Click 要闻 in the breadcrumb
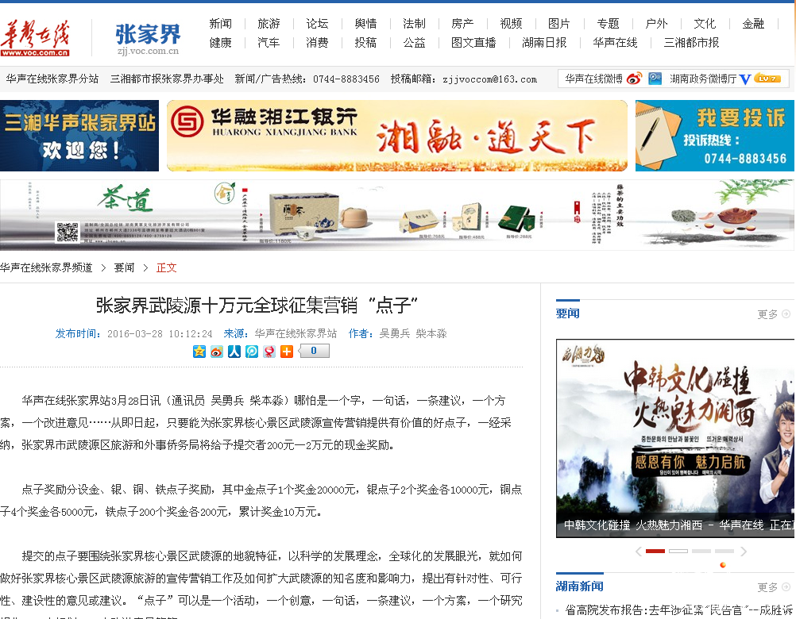Image resolution: width=796 pixels, height=619 pixels. tap(124, 267)
